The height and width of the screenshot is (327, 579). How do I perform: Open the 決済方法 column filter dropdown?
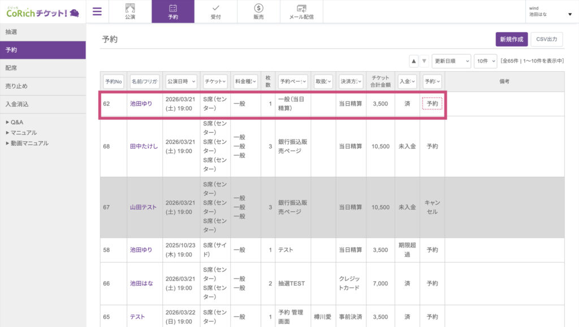351,81
